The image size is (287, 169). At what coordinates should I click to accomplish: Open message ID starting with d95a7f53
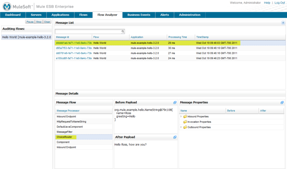tap(74, 48)
